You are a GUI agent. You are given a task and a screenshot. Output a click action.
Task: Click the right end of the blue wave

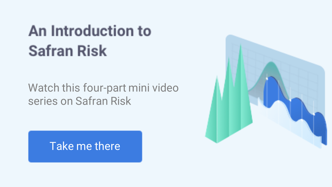pyautogui.click(x=324, y=132)
